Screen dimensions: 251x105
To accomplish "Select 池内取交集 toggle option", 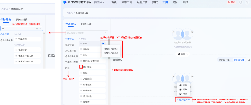I will coord(239,60).
